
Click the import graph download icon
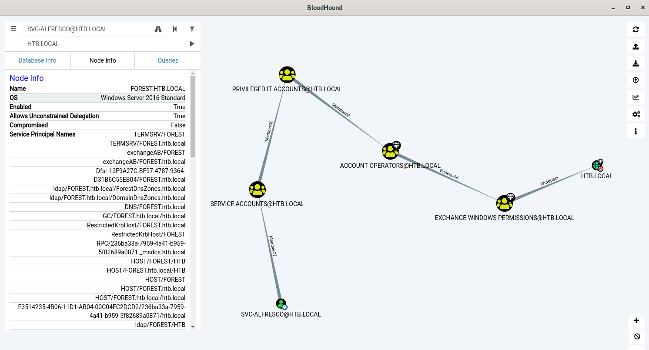pyautogui.click(x=636, y=63)
